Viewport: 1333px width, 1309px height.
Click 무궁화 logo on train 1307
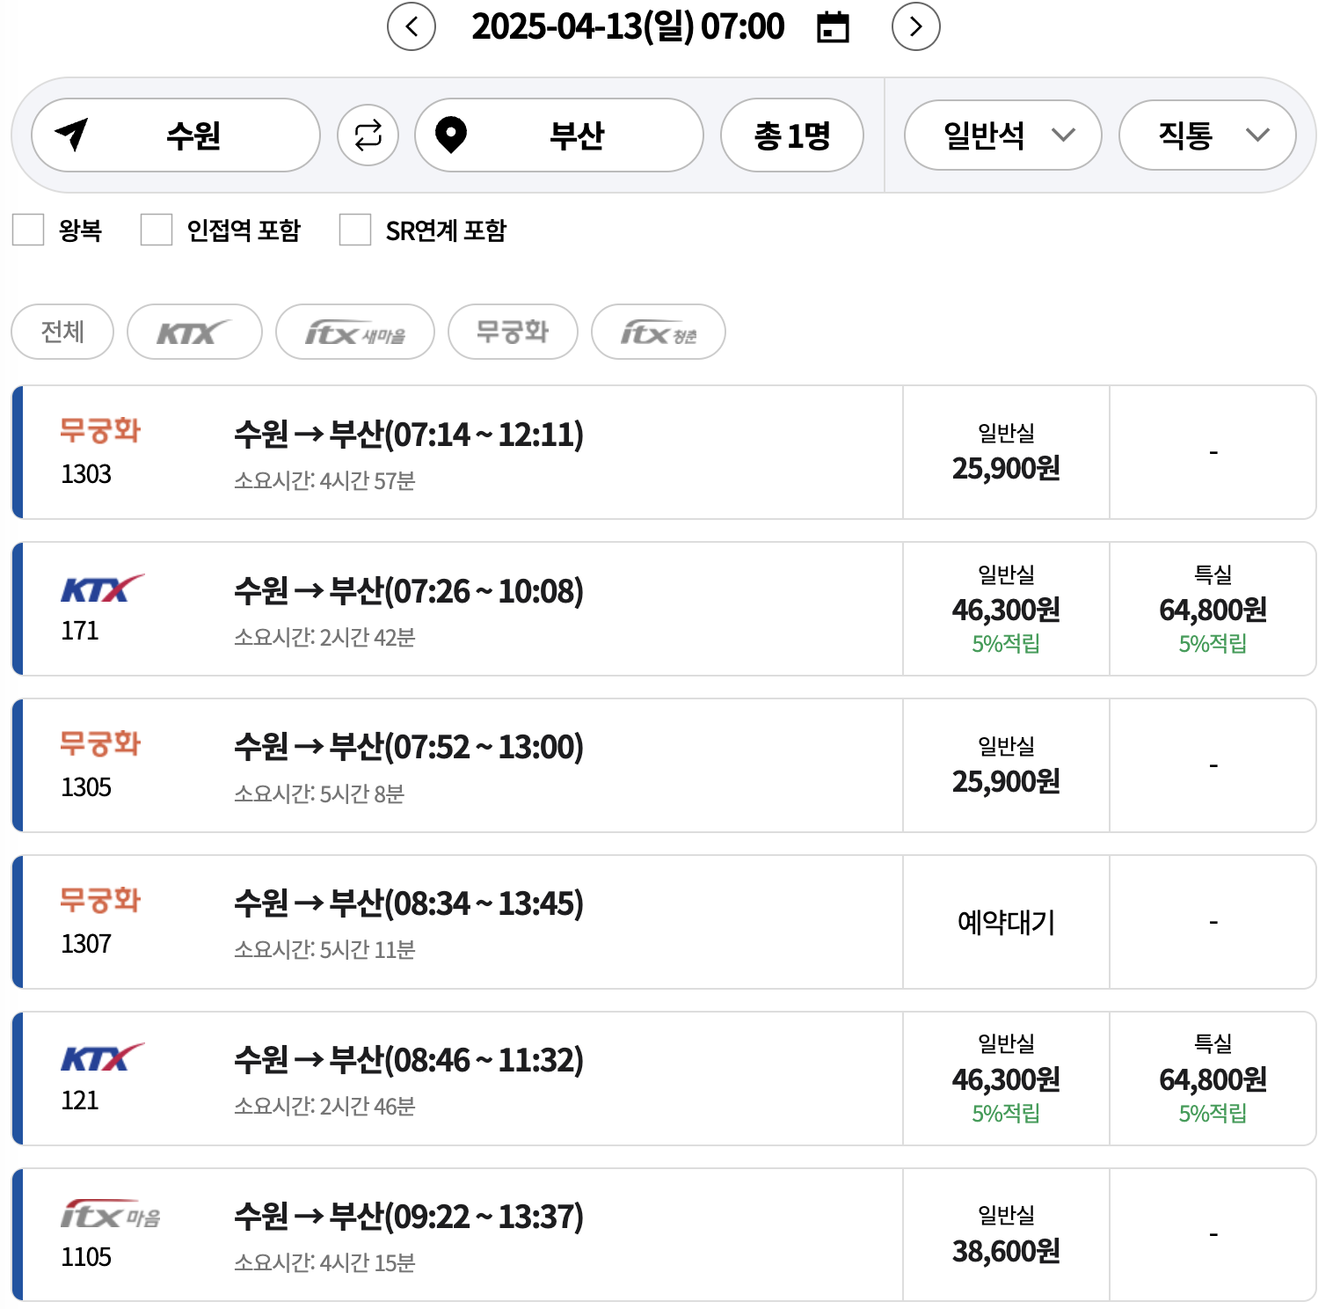pyautogui.click(x=100, y=900)
